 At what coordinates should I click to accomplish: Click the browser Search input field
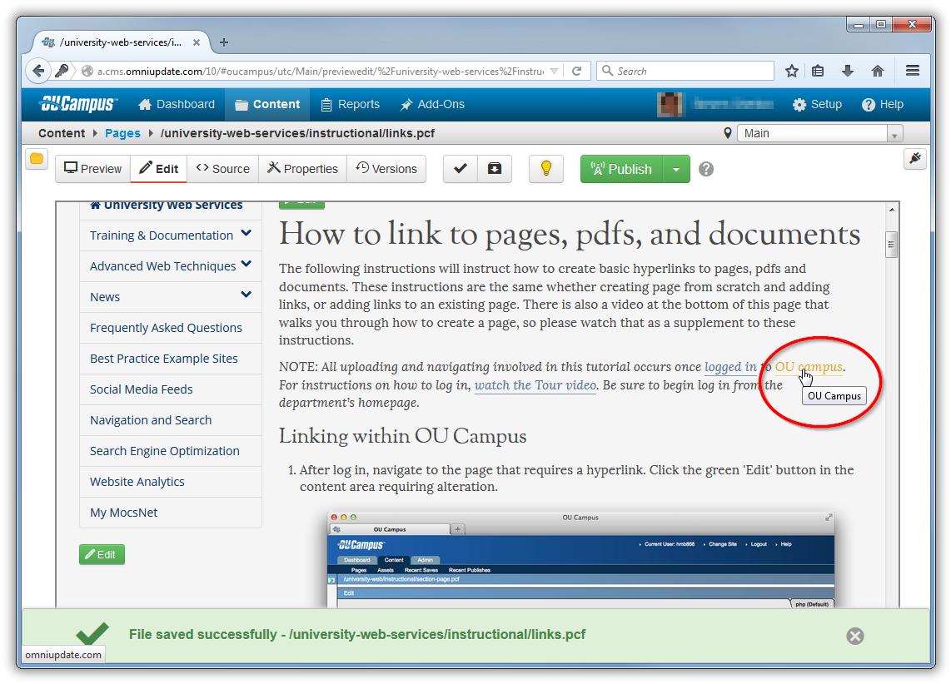coord(685,71)
